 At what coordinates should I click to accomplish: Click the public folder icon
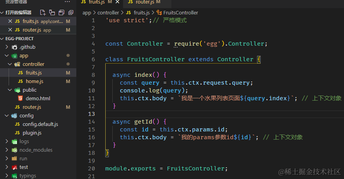(17, 90)
